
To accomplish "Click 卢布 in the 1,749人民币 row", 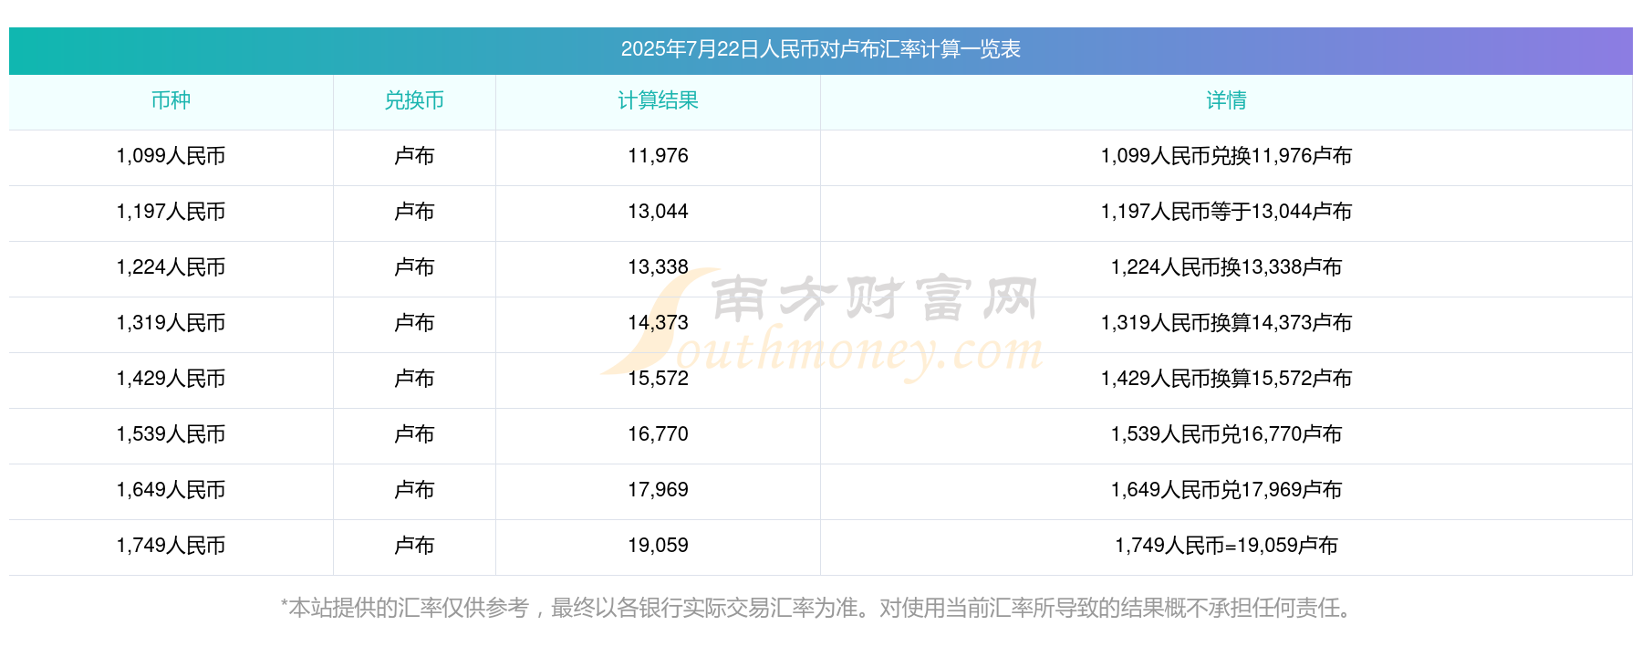I will pyautogui.click(x=414, y=546).
